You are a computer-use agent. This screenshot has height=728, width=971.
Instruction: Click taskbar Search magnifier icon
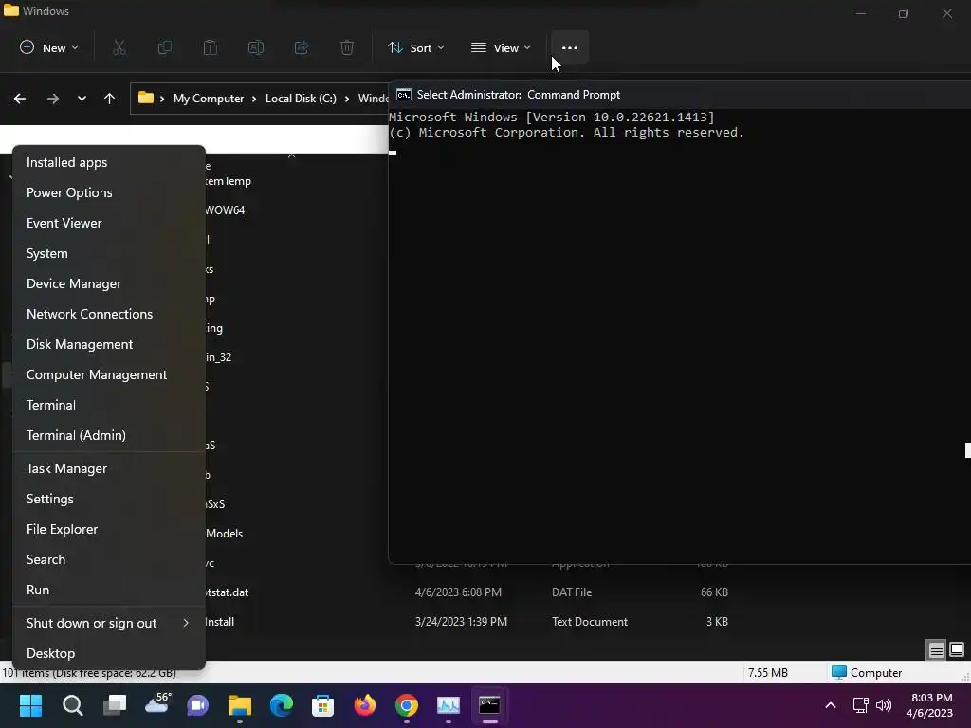(72, 705)
